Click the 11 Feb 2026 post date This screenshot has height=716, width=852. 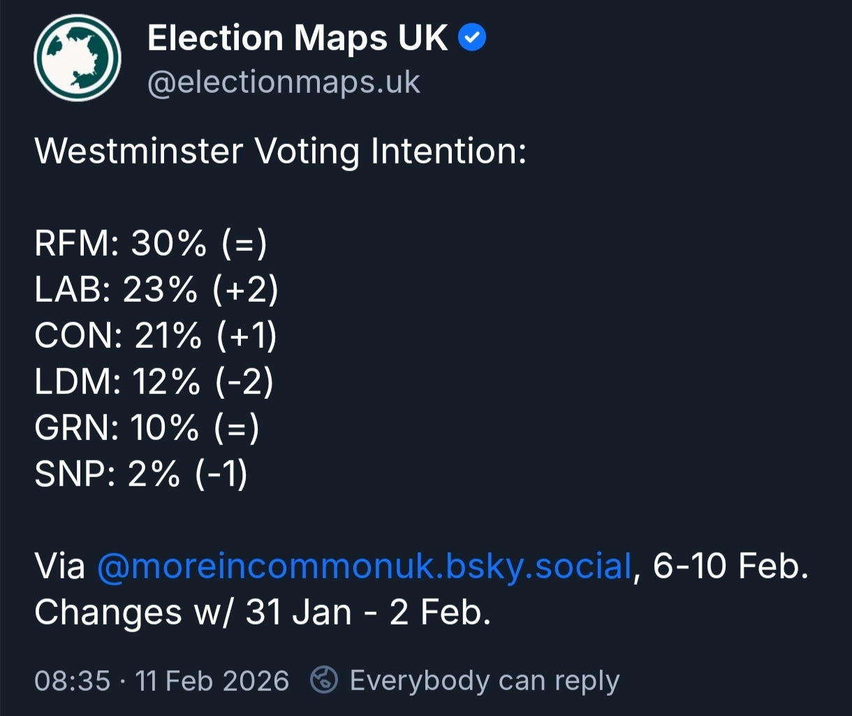(212, 680)
